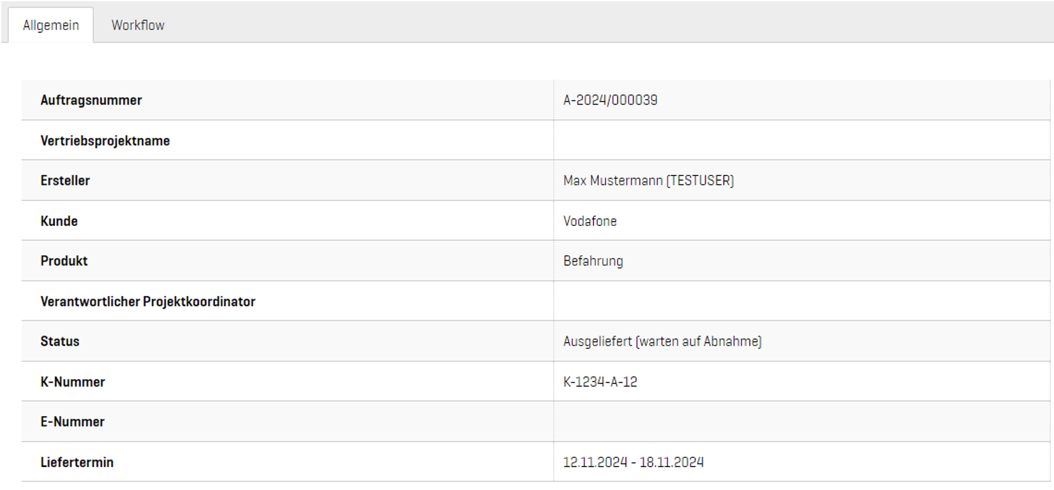The image size is (1054, 490).
Task: Click the Status row label
Action: click(x=60, y=341)
